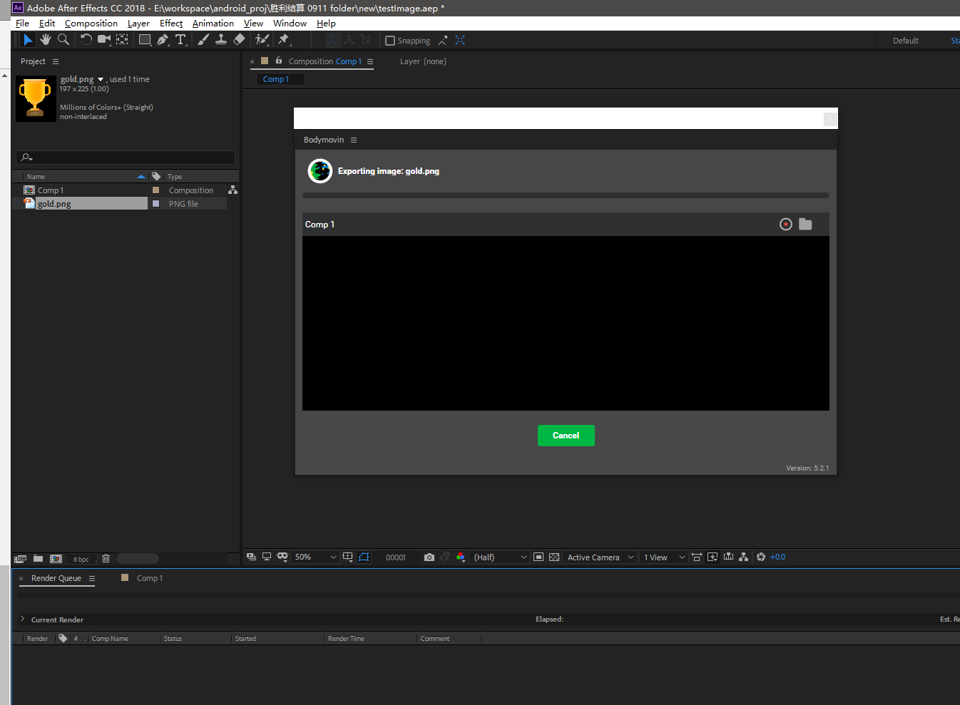Expand the Current Render section
This screenshot has width=960, height=705.
point(22,619)
